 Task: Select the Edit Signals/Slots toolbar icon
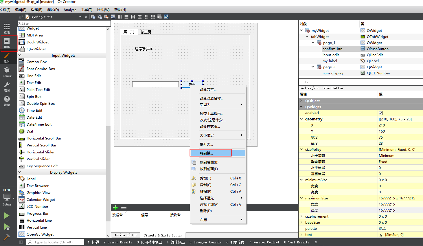100,17
